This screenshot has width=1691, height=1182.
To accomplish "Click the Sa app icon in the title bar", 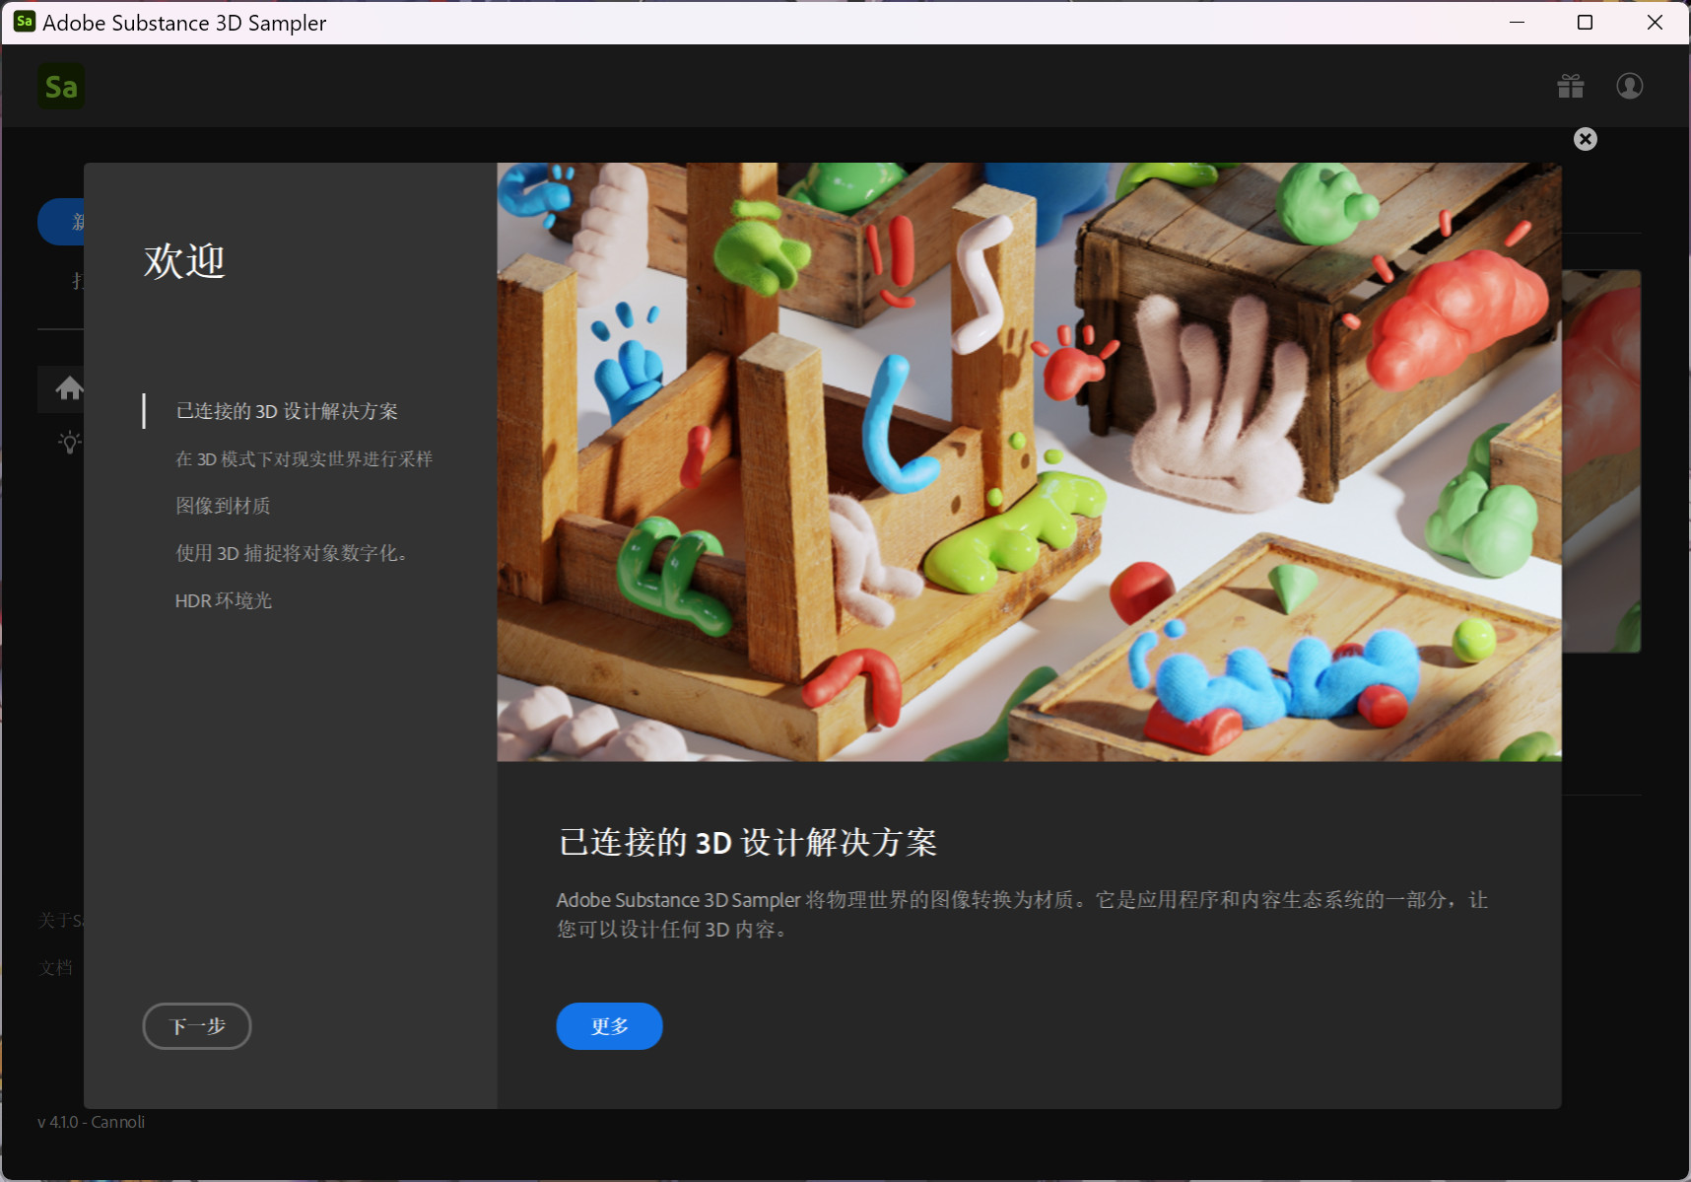I will point(24,22).
